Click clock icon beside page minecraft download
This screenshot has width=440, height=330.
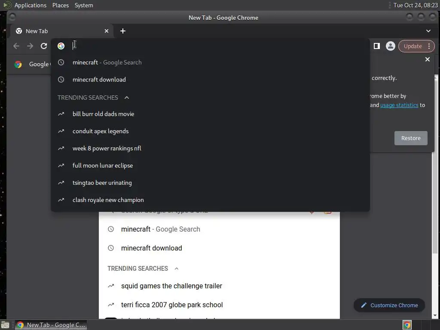[111, 248]
